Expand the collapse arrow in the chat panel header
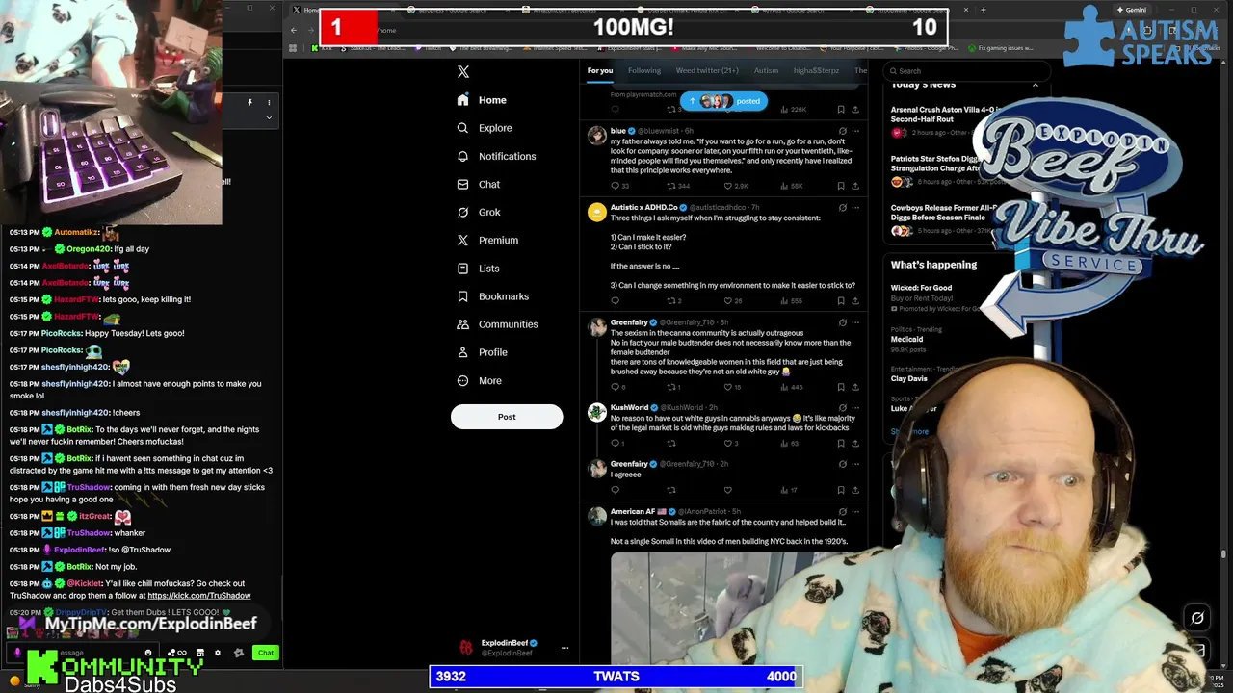Viewport: 1233px width, 693px height. coord(269,117)
